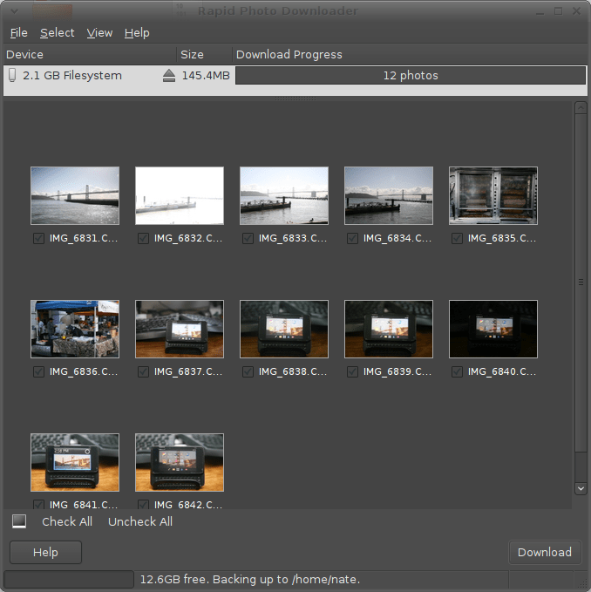Click the eject icon for 2.1 GB Filesystem
Image resolution: width=591 pixels, height=592 pixels.
pos(169,76)
